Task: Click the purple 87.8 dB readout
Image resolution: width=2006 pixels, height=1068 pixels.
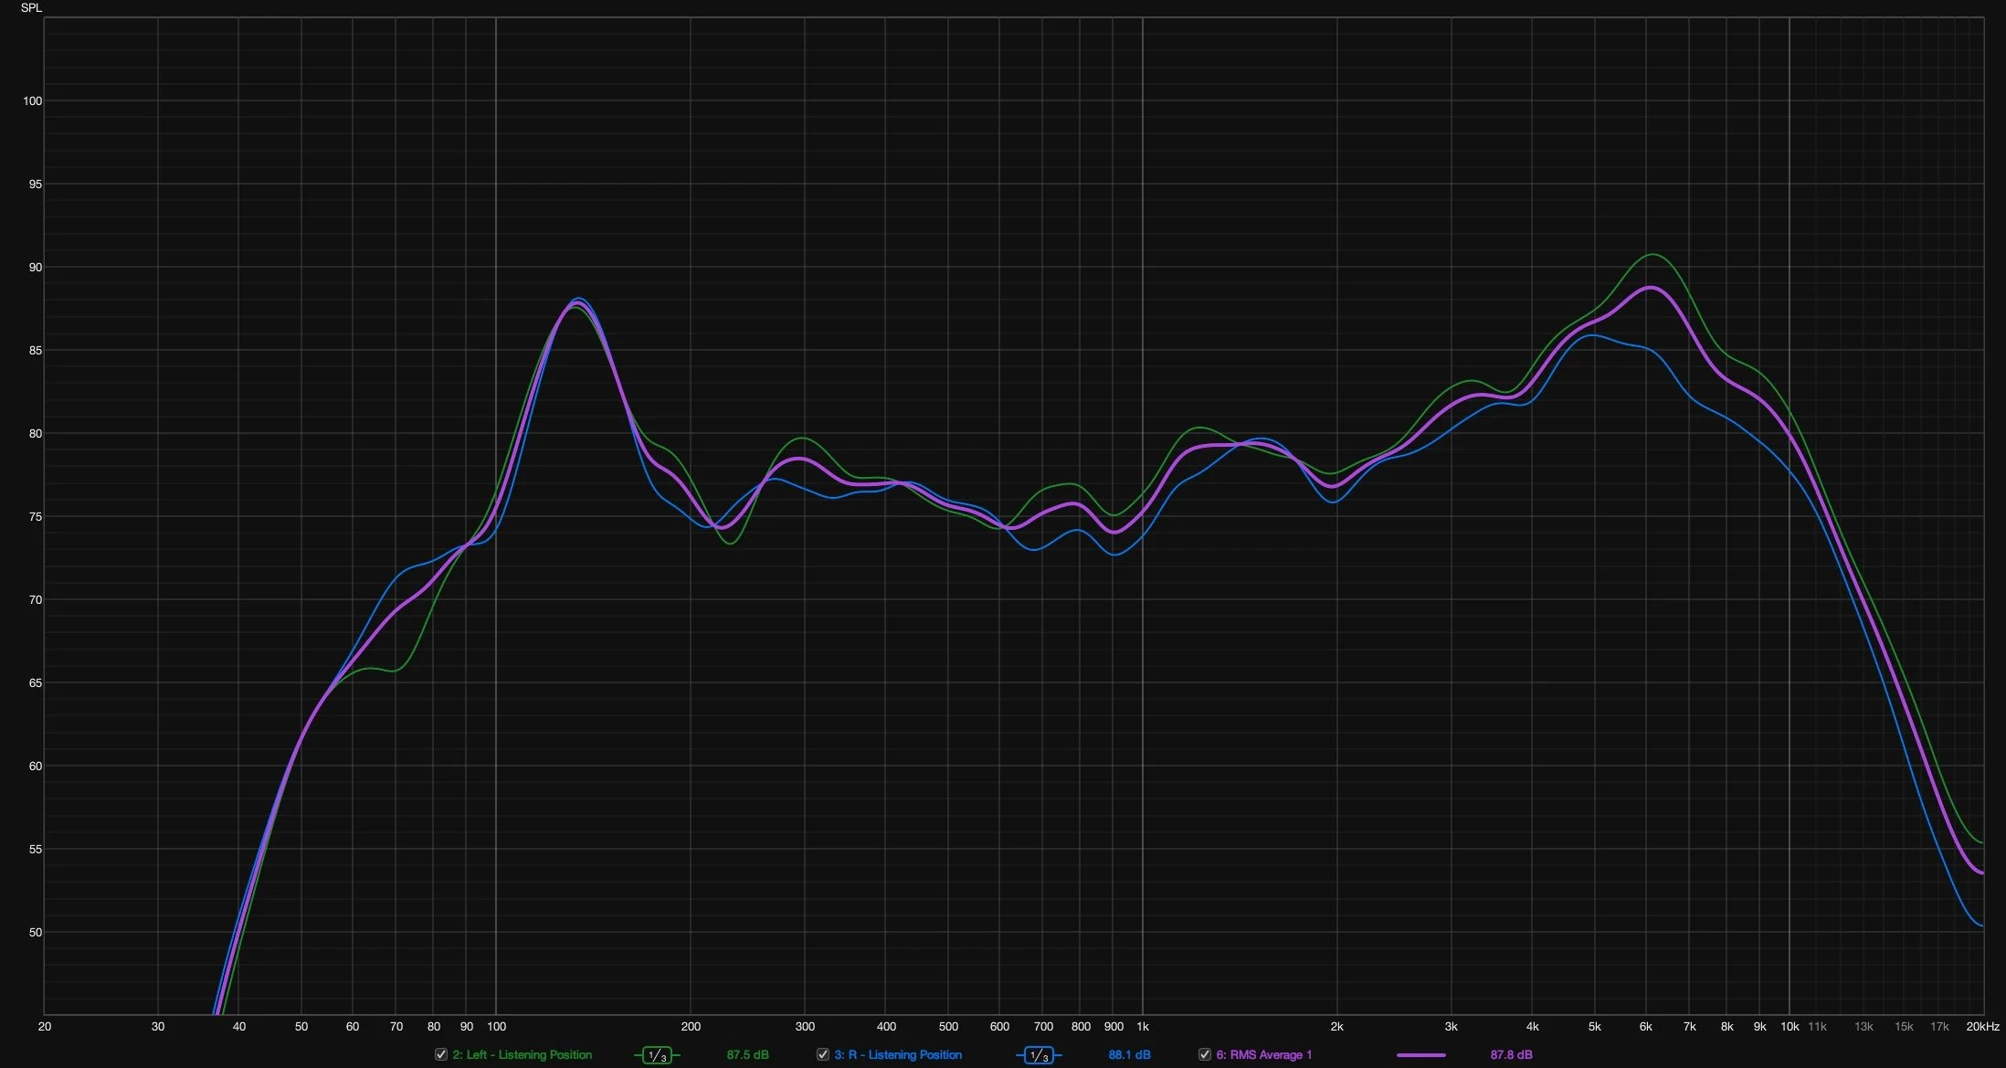Action: (1511, 1054)
